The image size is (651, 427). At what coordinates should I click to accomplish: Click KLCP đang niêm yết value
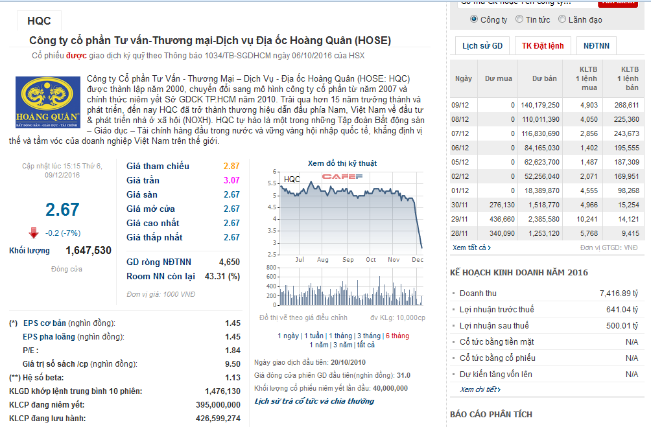tap(218, 404)
